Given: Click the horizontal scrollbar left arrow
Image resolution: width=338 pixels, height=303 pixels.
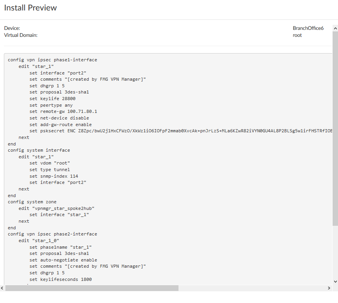Looking at the screenshot, I should point(2,288).
